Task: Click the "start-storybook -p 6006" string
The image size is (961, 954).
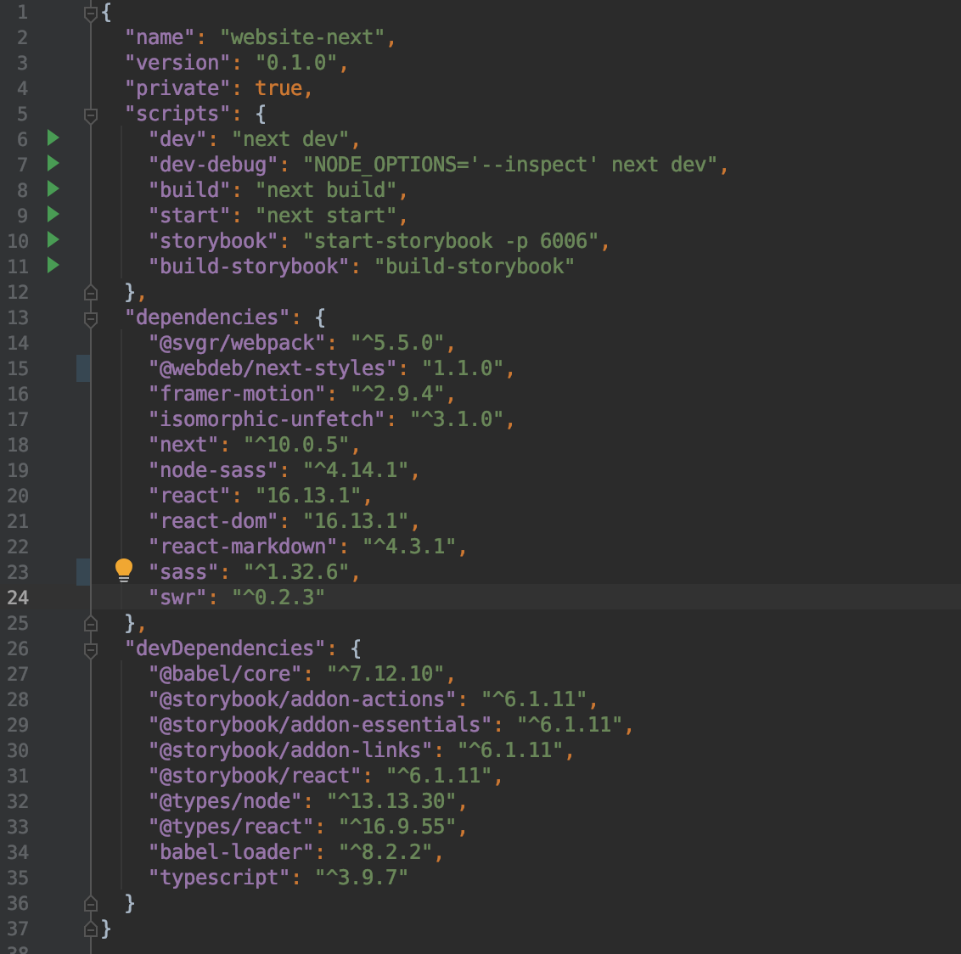Action: click(x=451, y=241)
